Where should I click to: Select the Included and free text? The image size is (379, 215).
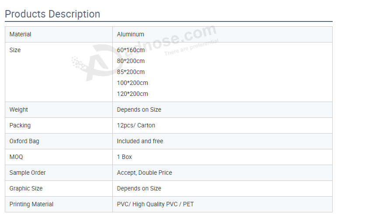[140, 141]
